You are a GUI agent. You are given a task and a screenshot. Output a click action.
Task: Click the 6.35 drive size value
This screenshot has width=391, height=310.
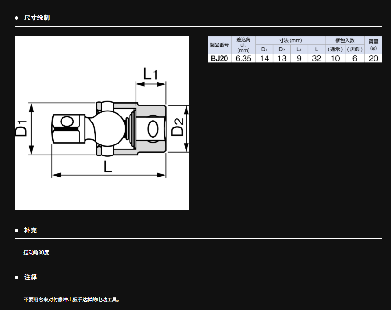(243, 58)
